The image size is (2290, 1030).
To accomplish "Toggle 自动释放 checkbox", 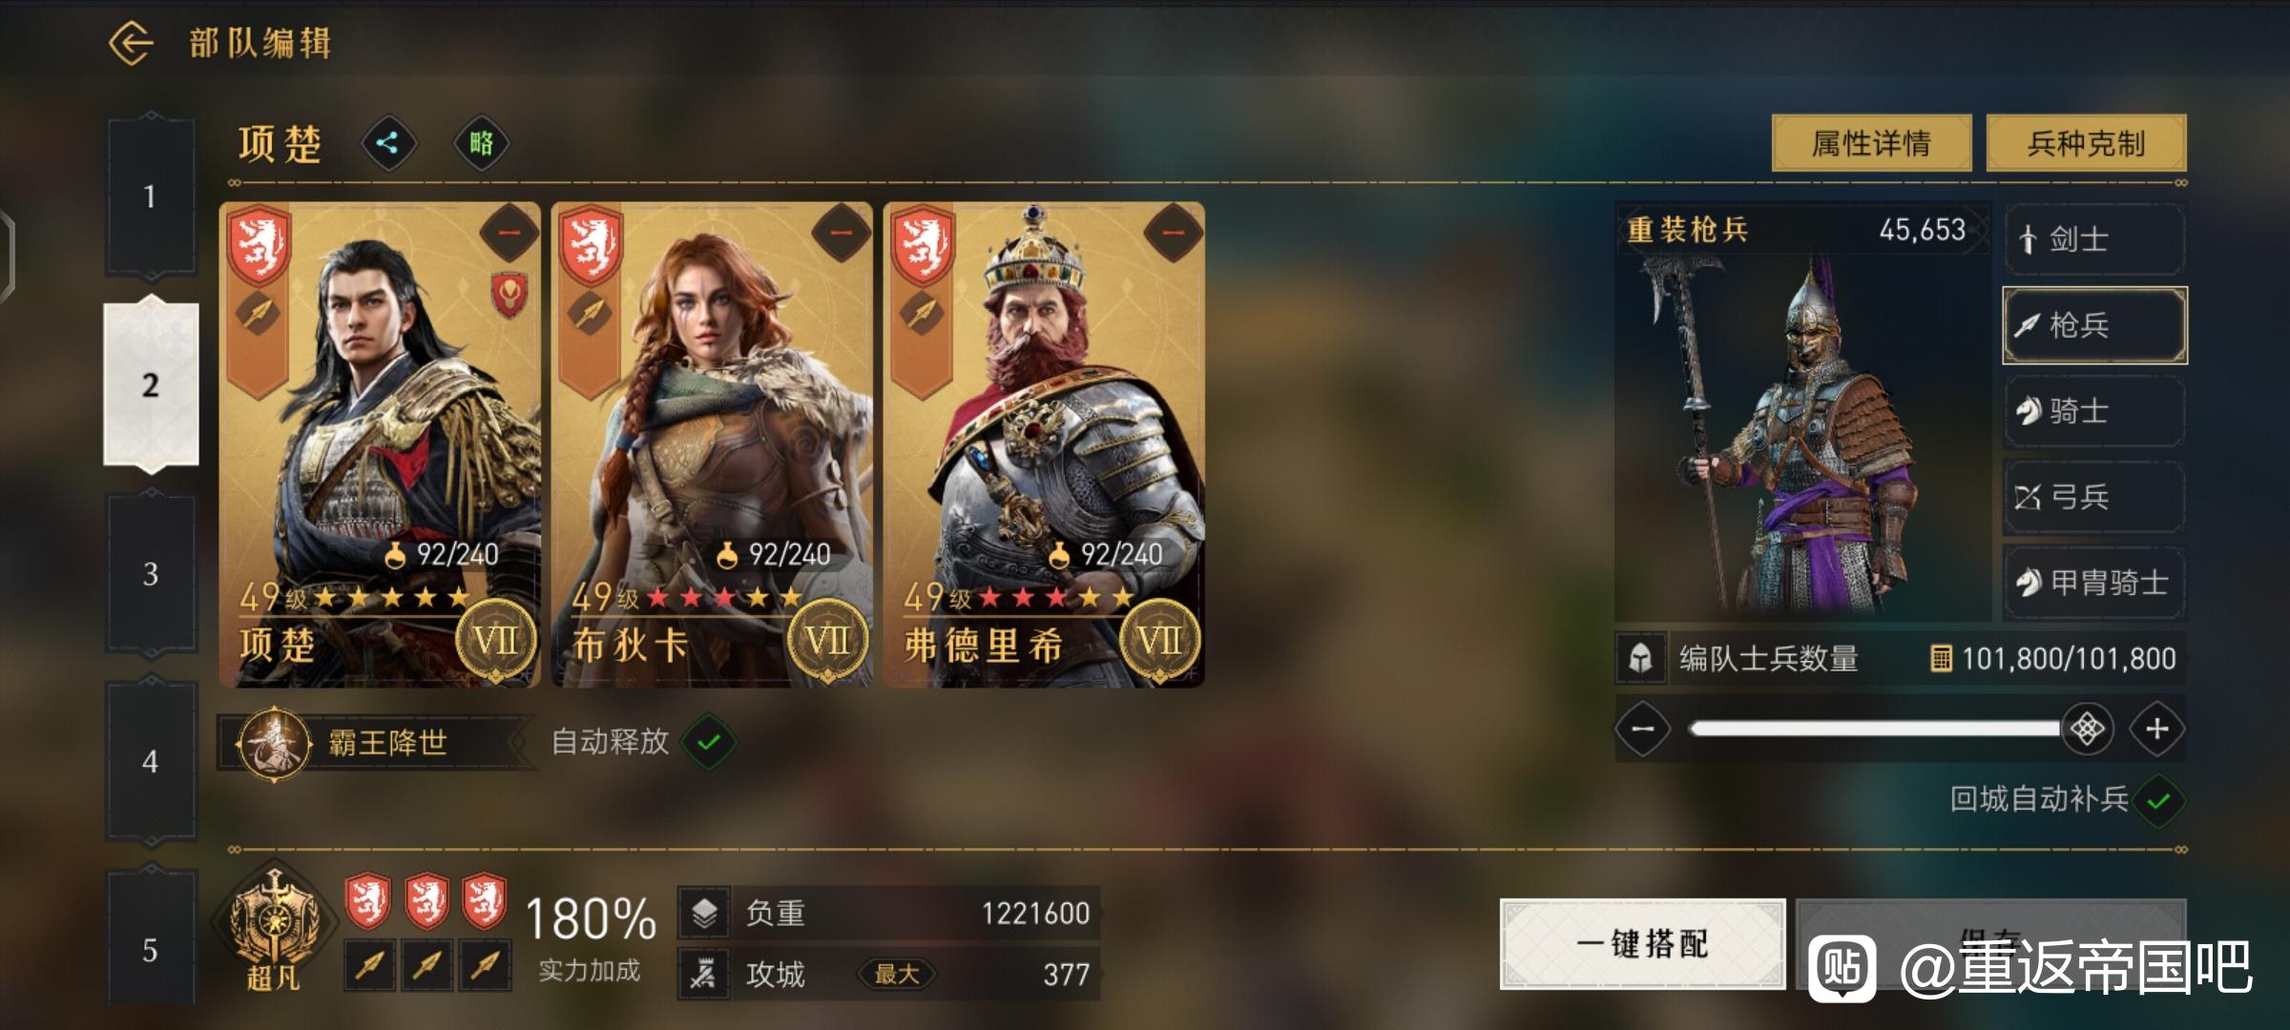I will tap(709, 742).
